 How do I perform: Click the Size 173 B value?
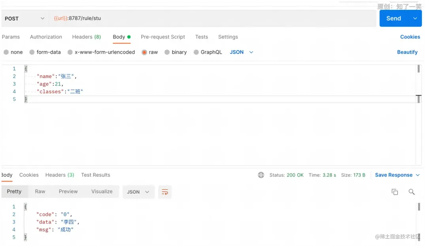(x=359, y=175)
